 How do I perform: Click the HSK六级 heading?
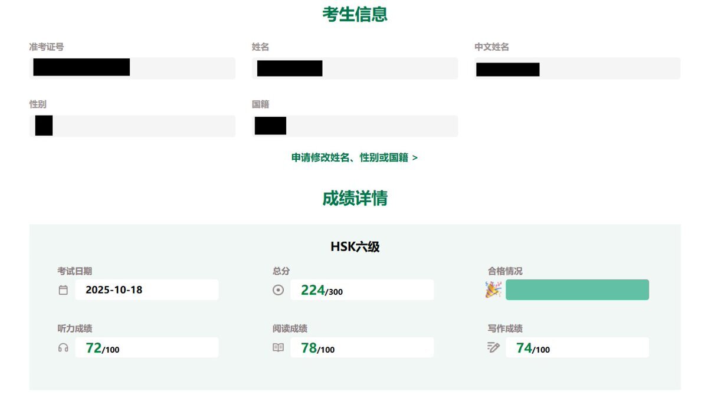tap(355, 247)
